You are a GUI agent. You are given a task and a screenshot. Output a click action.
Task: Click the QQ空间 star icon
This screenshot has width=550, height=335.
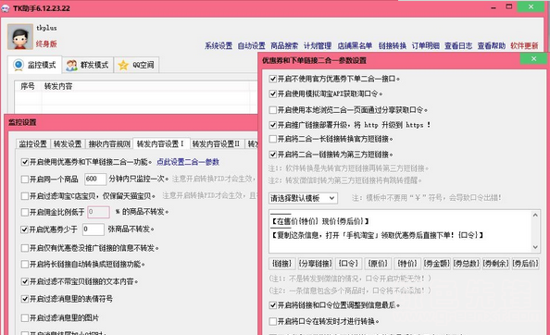123,65
